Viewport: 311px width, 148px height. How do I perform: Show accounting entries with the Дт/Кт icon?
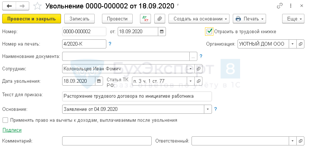click(x=145, y=19)
